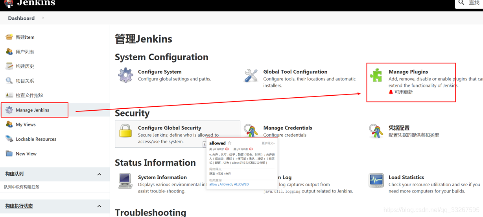
Task: Click the 管理Jenkins page heading
Action: coord(144,39)
